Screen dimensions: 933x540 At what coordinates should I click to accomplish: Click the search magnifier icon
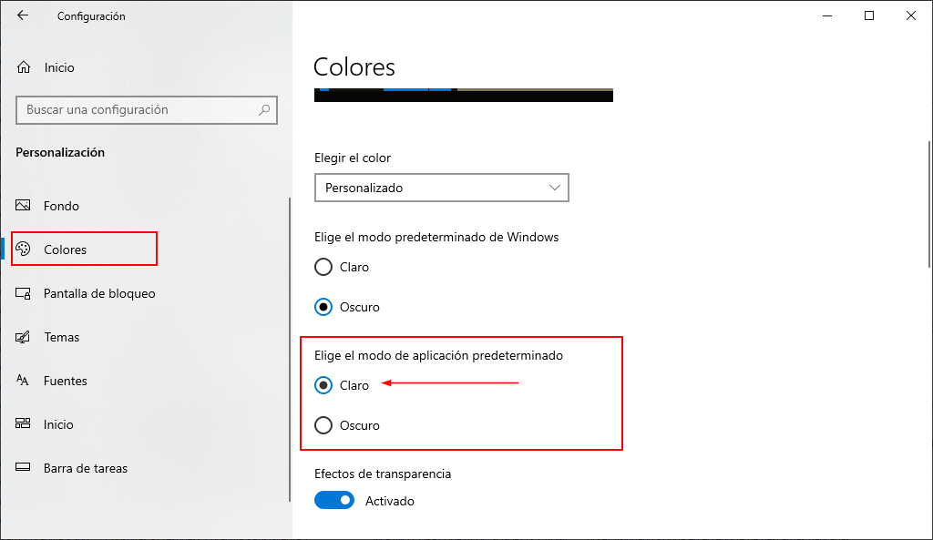pyautogui.click(x=264, y=110)
